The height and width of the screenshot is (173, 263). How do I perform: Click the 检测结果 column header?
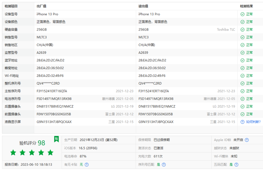coord(246,6)
